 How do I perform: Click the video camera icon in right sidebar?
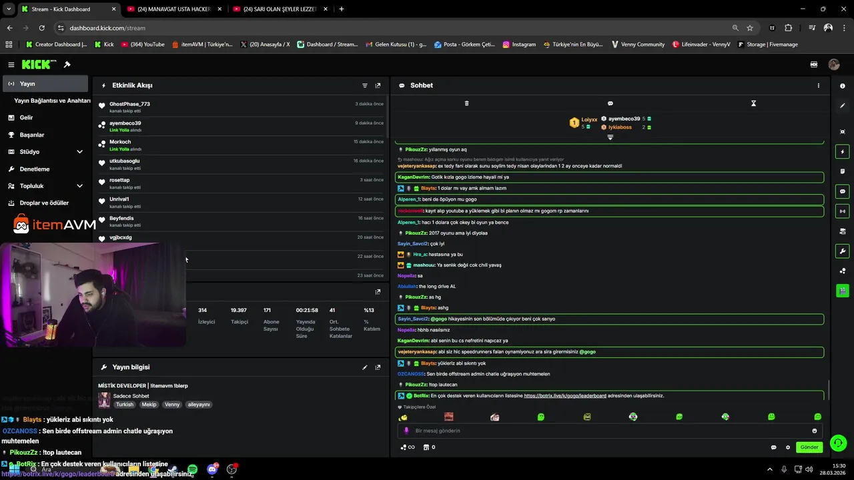843,231
